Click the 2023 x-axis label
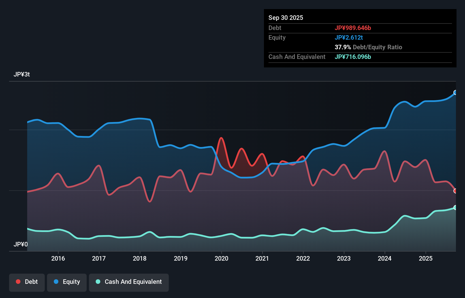Screen dimensions: 465x298 coord(344,258)
